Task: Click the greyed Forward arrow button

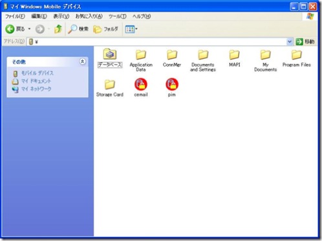Action: [40, 29]
